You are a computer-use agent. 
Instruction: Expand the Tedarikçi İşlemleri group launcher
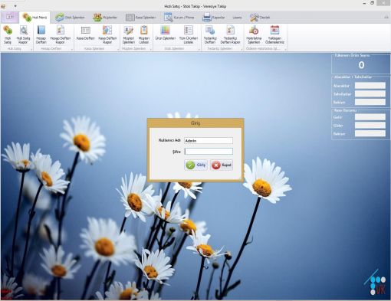click(242, 49)
